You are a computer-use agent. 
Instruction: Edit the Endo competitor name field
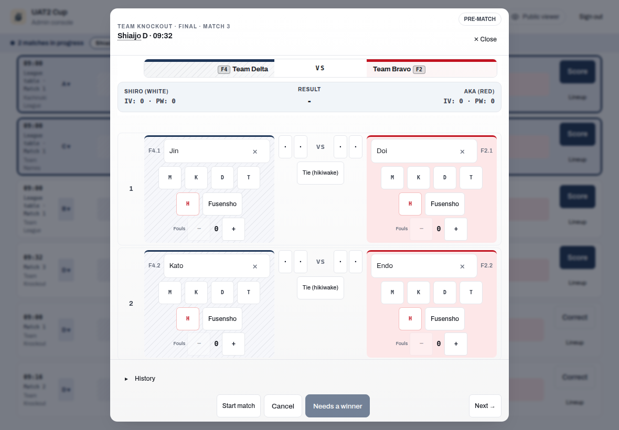(424, 266)
